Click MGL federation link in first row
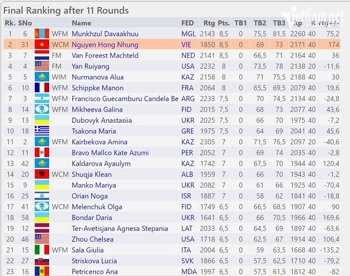The height and width of the screenshot is (276, 350). (x=189, y=34)
